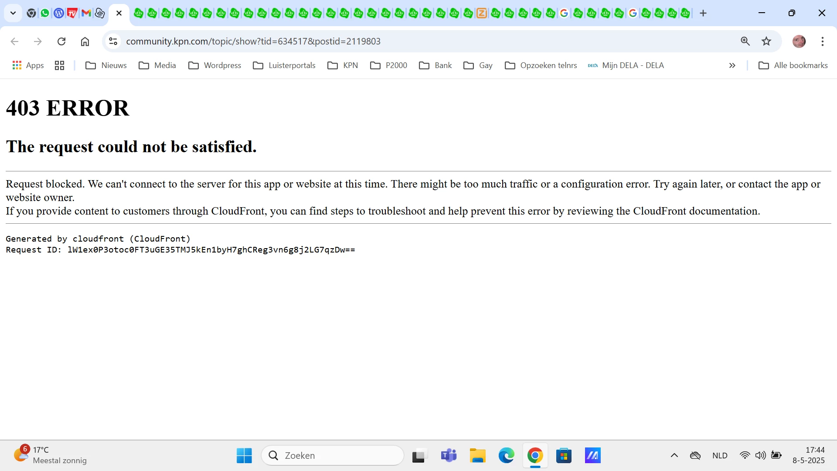The width and height of the screenshot is (837, 471).
Task: Open the Chrome three-dot menu
Action: click(x=822, y=41)
